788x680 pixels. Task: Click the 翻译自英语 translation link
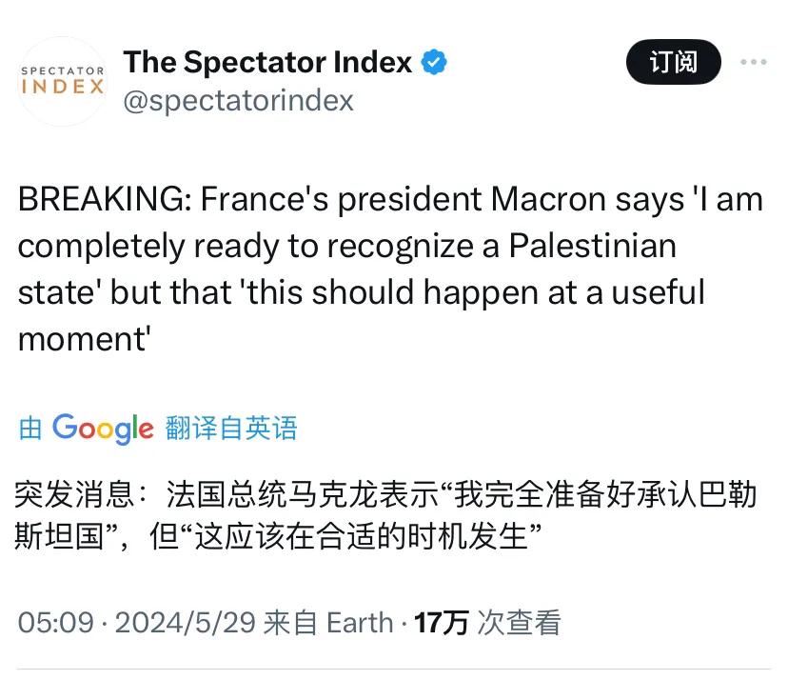tap(230, 428)
